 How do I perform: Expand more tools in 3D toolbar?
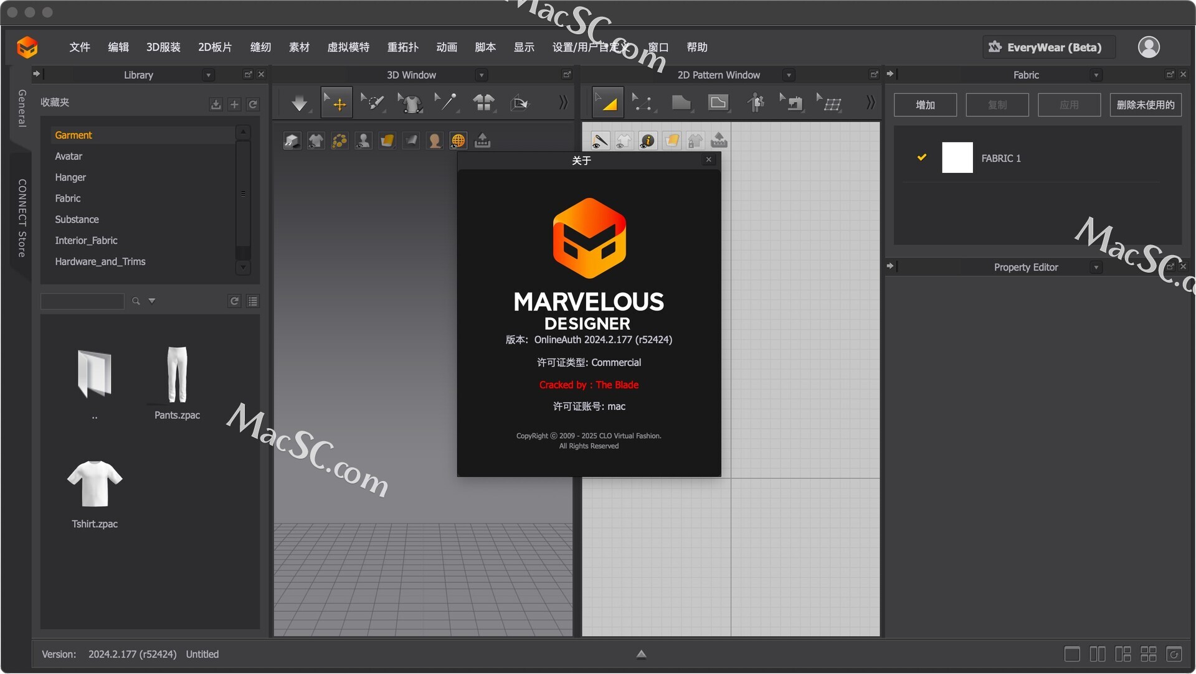tap(563, 103)
